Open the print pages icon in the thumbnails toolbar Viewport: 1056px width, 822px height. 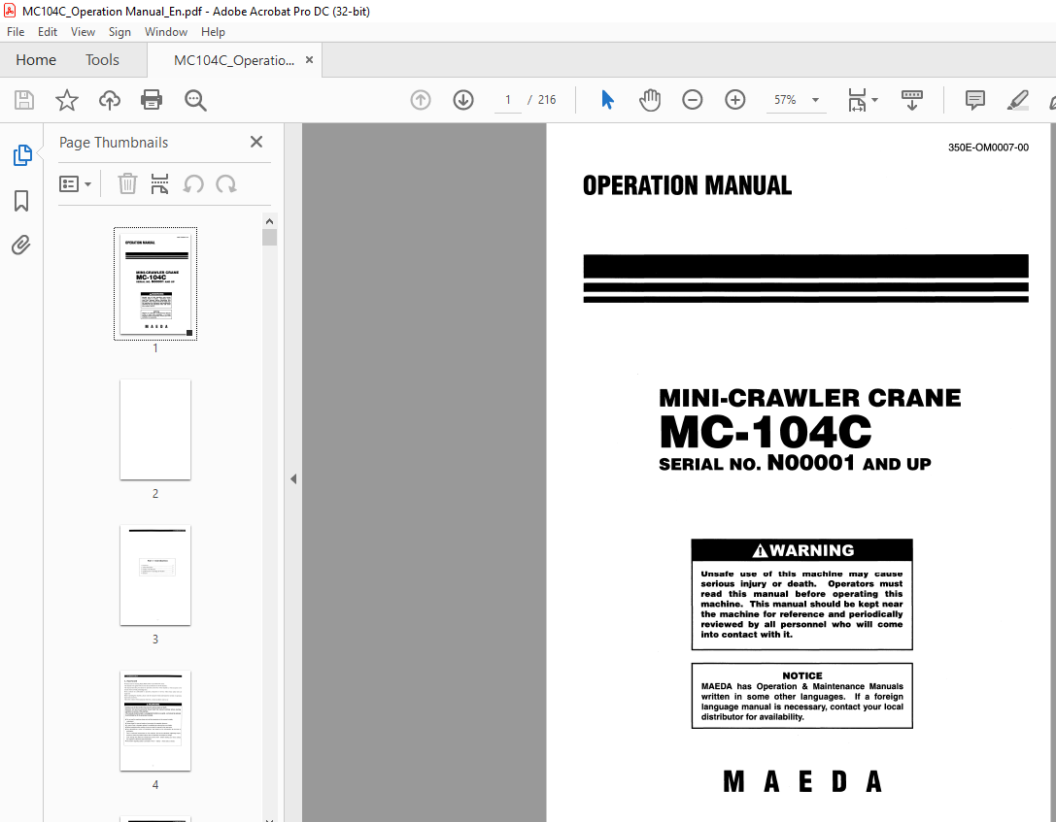pyautogui.click(x=159, y=183)
